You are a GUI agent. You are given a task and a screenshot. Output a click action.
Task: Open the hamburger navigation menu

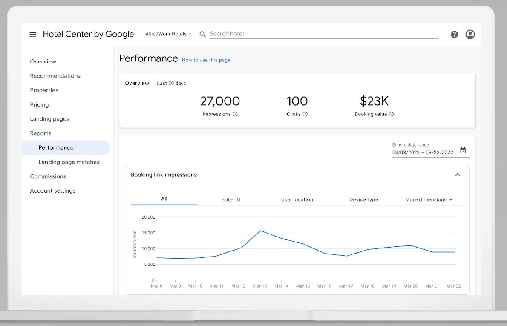pyautogui.click(x=33, y=35)
